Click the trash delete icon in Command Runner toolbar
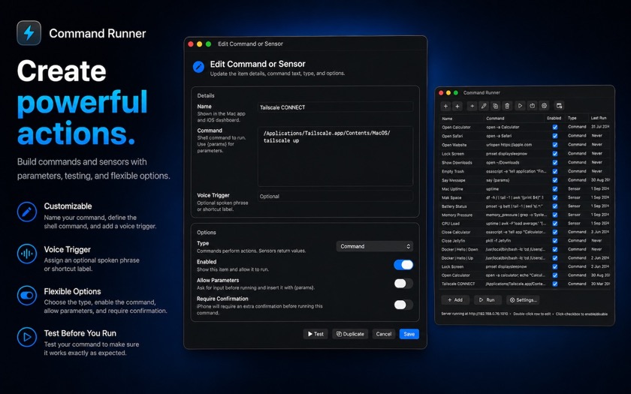This screenshot has width=631, height=394. click(507, 106)
